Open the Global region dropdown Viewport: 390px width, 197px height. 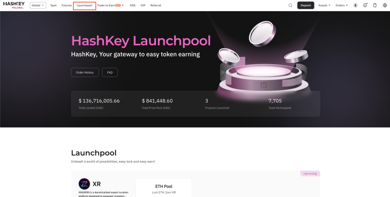pyautogui.click(x=38, y=5)
